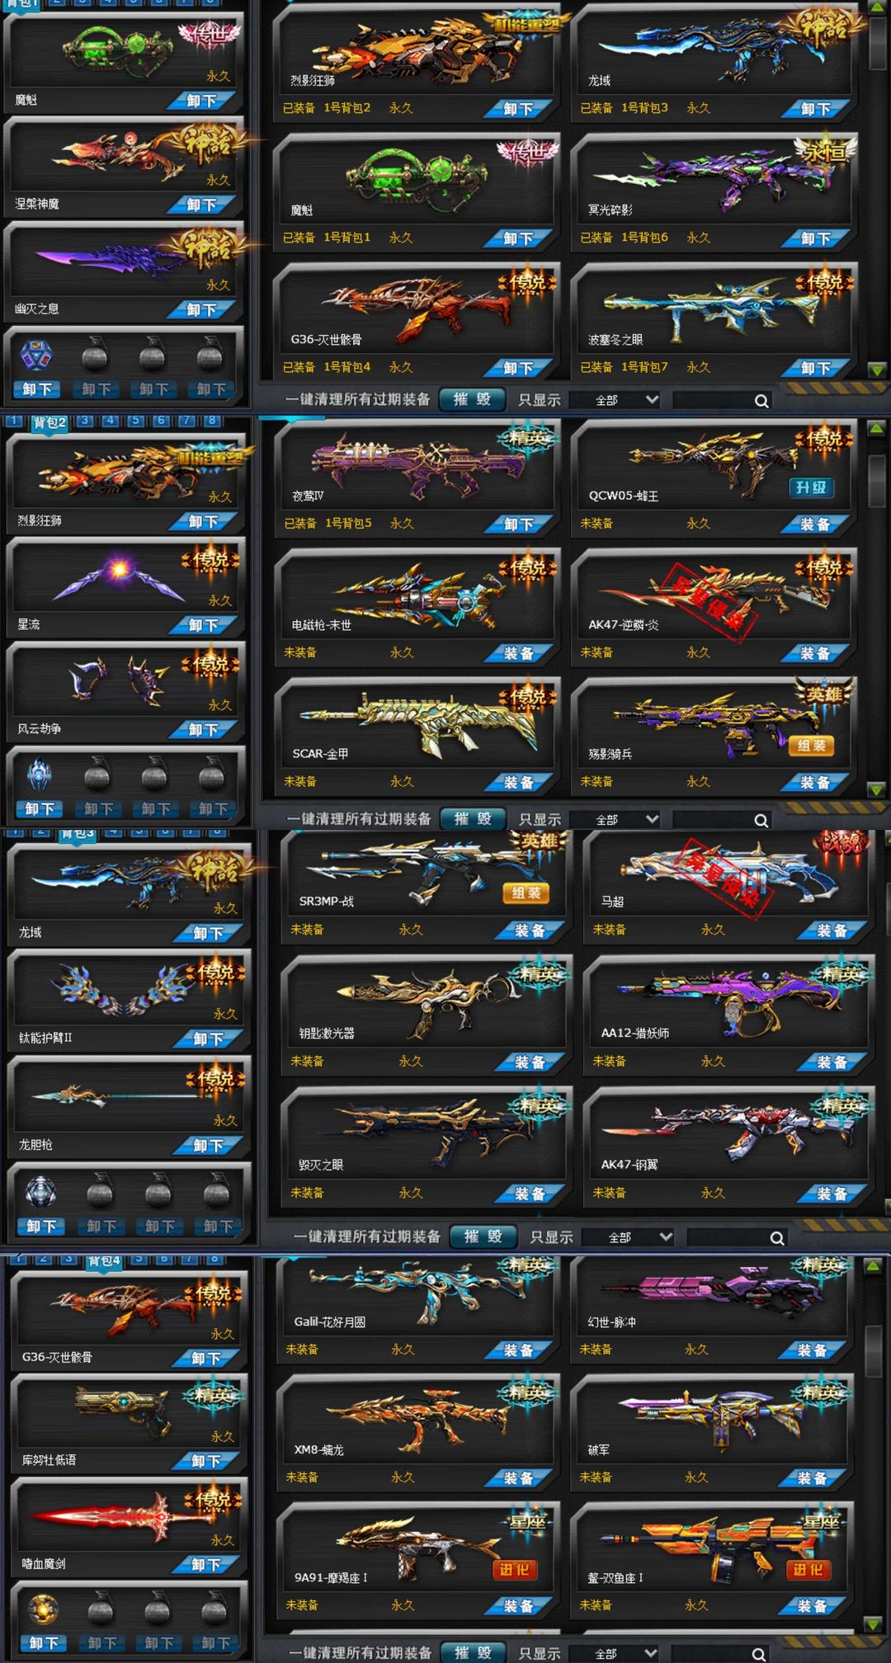Expand 全部 filter dropdown beneath 殇骑兵
891x1663 pixels.
625,819
